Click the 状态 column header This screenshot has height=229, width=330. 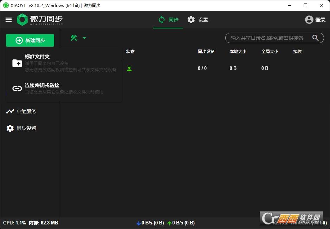point(130,52)
